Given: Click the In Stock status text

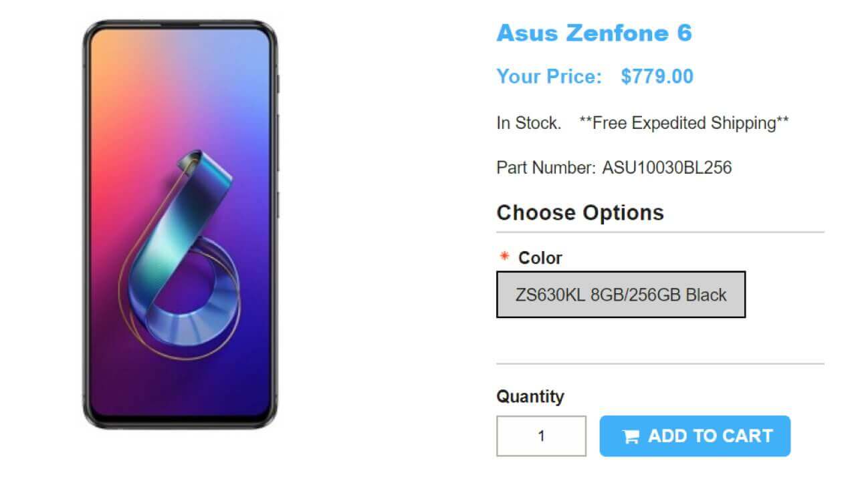Looking at the screenshot, I should point(528,123).
